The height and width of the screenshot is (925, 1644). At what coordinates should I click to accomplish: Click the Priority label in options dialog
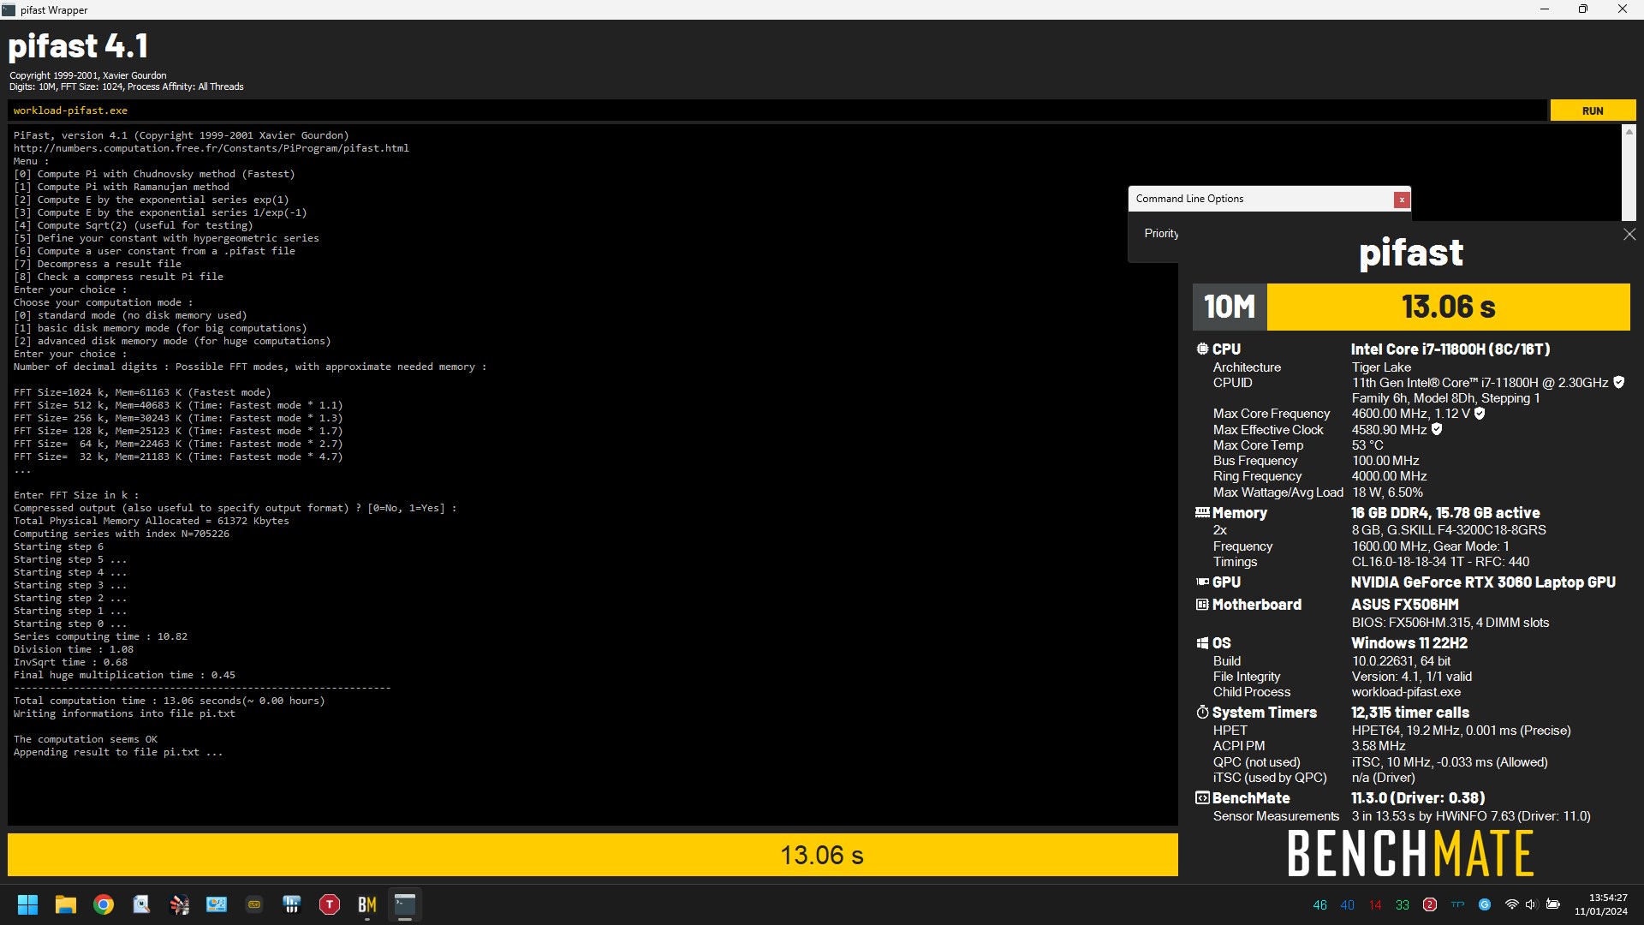coord(1161,234)
